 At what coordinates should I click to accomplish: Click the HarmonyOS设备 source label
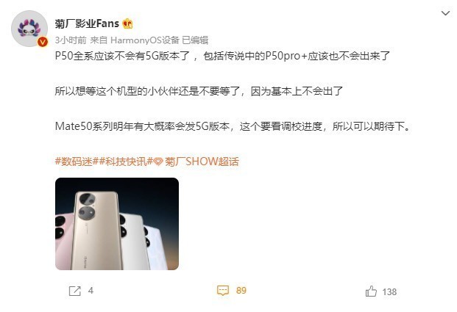145,40
